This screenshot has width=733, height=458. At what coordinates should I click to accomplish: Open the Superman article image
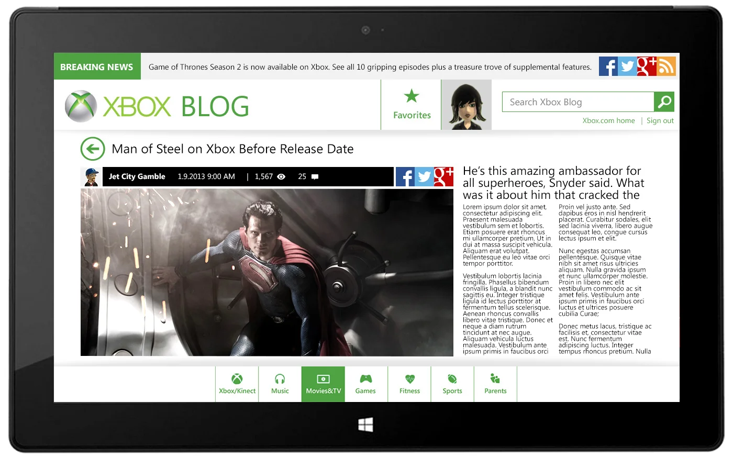(267, 272)
